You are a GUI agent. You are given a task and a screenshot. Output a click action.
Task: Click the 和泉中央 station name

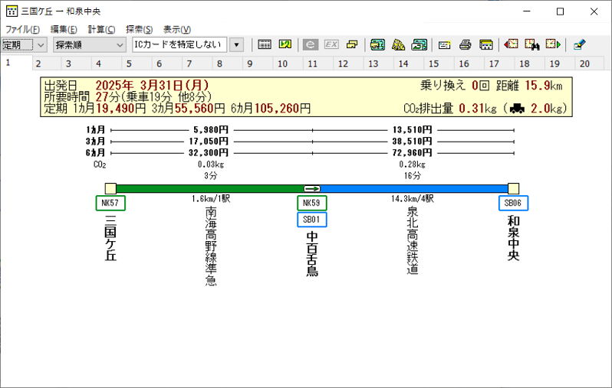tap(513, 238)
